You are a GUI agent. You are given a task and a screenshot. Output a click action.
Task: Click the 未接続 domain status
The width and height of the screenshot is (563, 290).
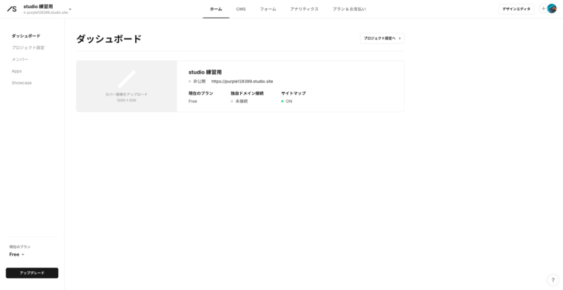[239, 101]
